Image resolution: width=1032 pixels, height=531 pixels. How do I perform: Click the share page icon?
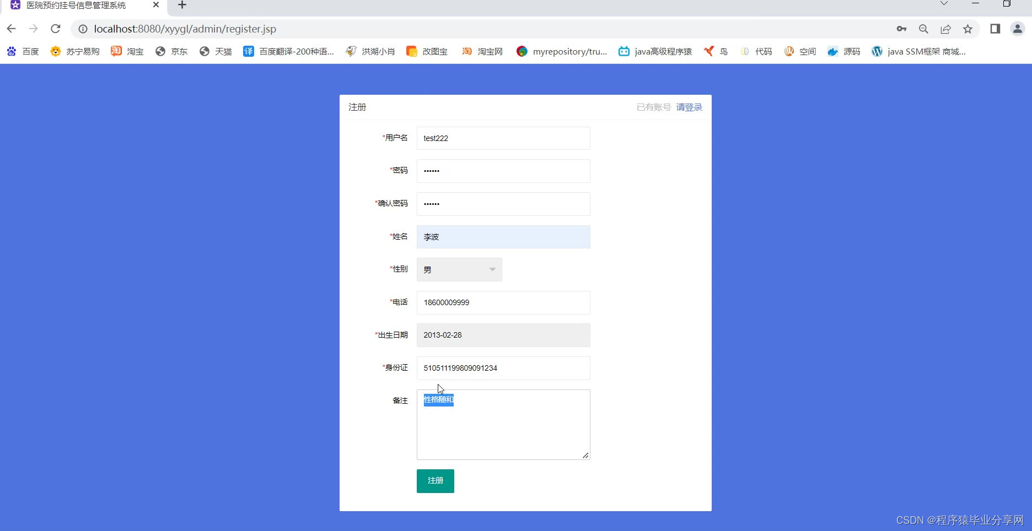coord(945,29)
